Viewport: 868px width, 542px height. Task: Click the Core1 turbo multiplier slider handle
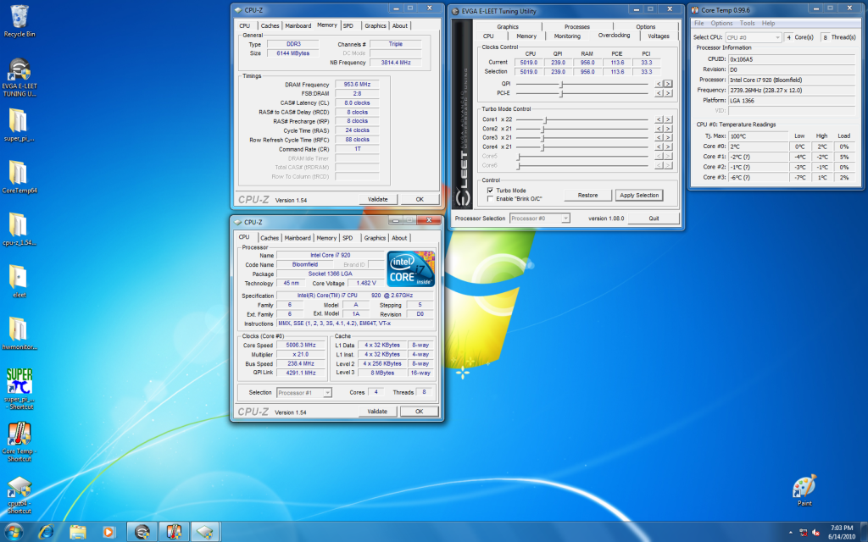544,119
